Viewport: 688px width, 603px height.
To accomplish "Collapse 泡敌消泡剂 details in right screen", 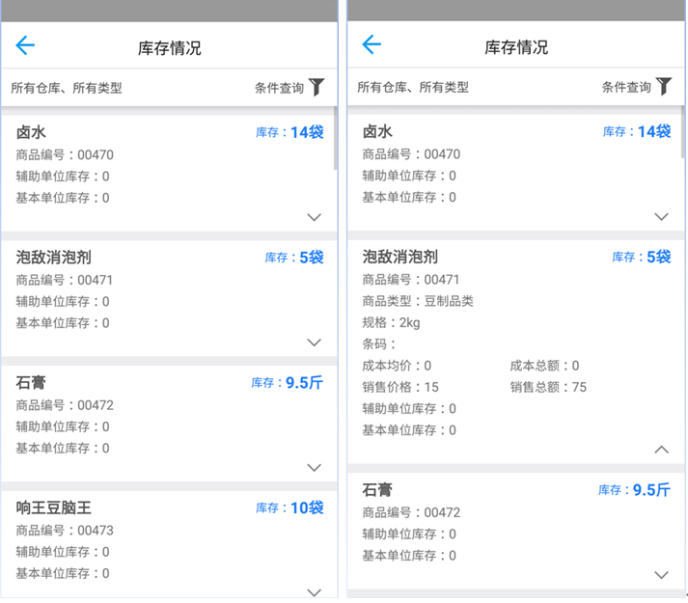I will pos(661,450).
